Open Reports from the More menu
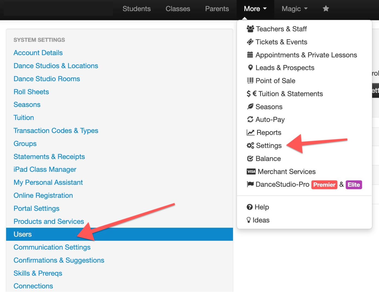The image size is (379, 292). click(x=269, y=132)
